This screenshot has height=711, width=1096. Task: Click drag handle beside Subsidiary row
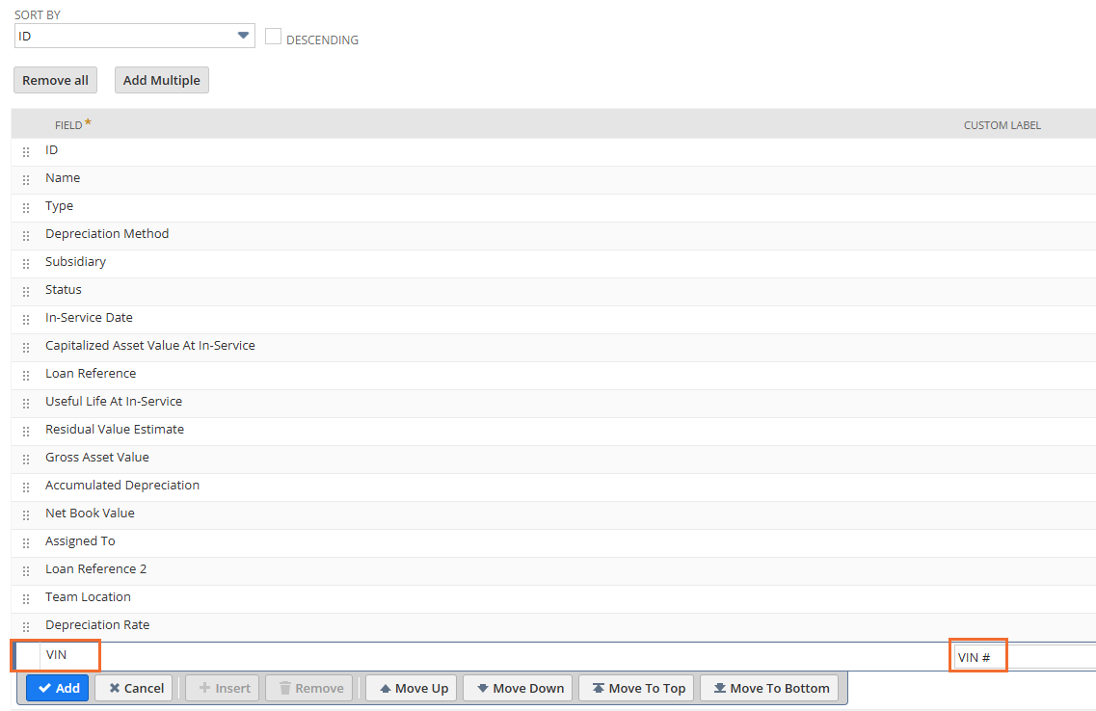pos(26,264)
